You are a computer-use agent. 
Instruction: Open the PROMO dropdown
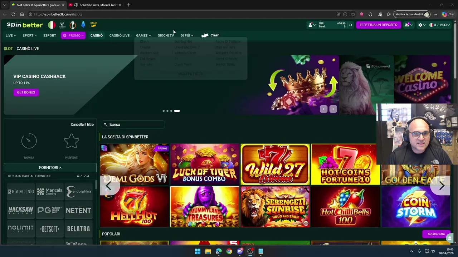73,35
